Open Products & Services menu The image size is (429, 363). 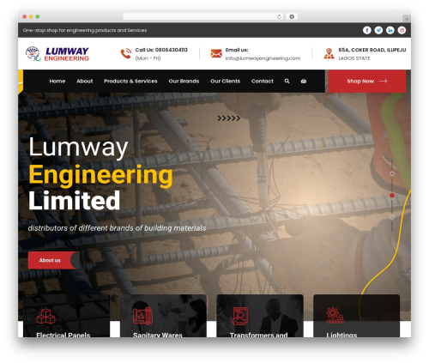[x=130, y=82]
